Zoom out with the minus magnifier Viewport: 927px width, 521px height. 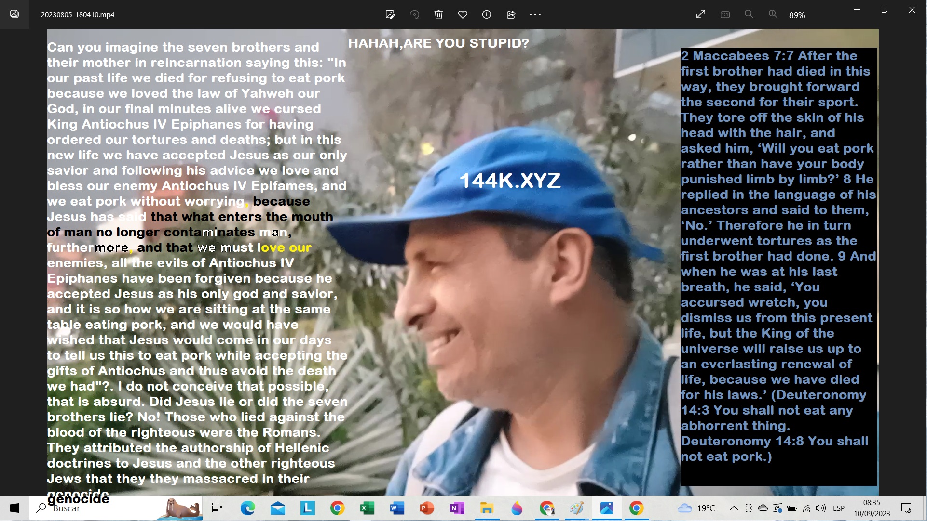(749, 14)
